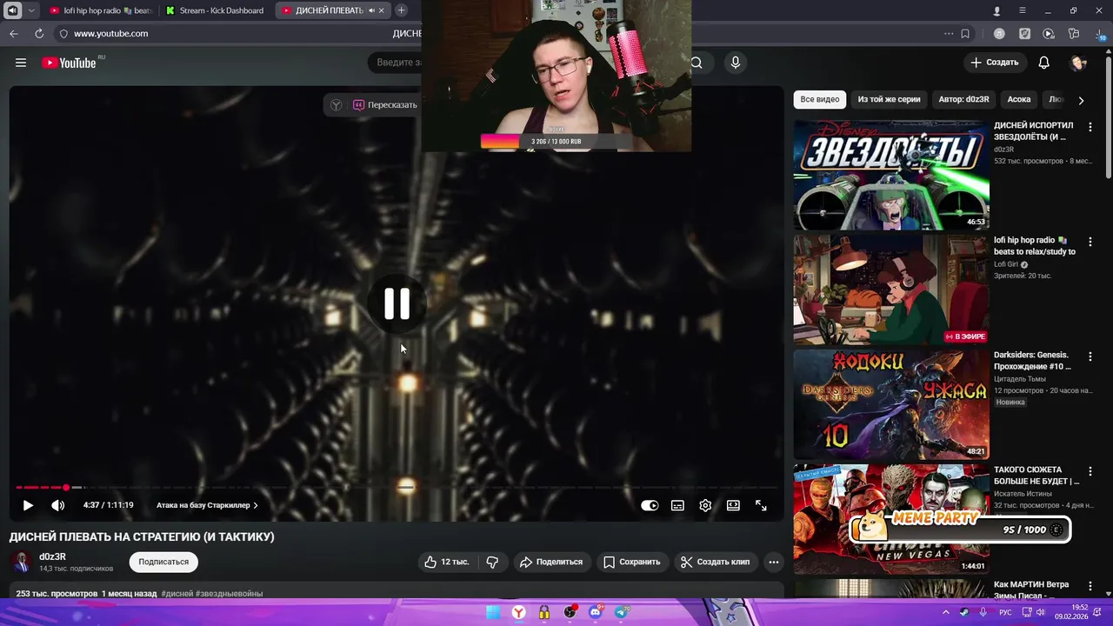Viewport: 1113px width, 626px height.
Task: Select the Асока filter chip
Action: (1019, 99)
